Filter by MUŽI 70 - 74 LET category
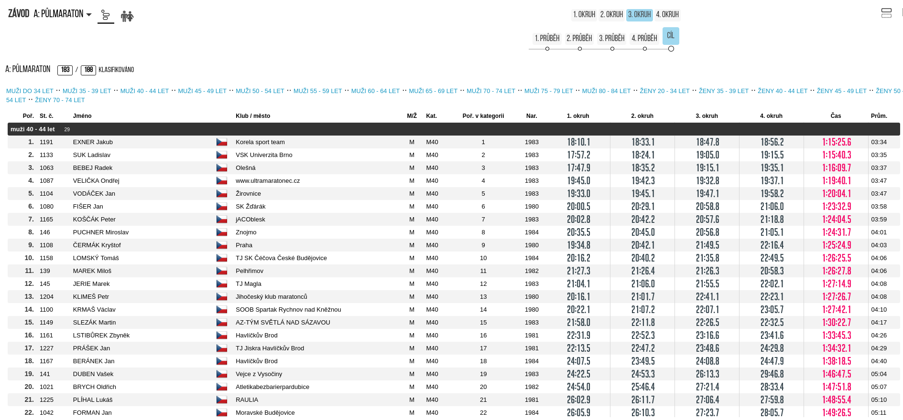The width and height of the screenshot is (903, 420). [491, 91]
